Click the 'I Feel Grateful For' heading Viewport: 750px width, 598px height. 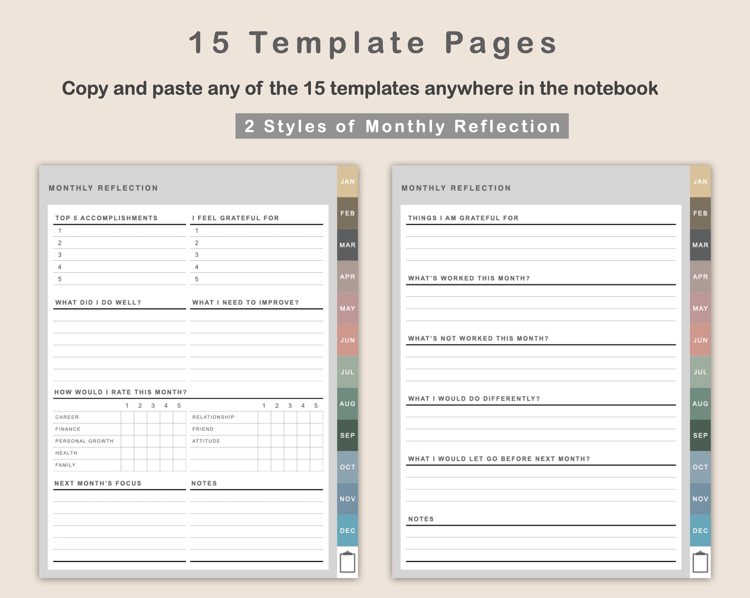coord(235,218)
